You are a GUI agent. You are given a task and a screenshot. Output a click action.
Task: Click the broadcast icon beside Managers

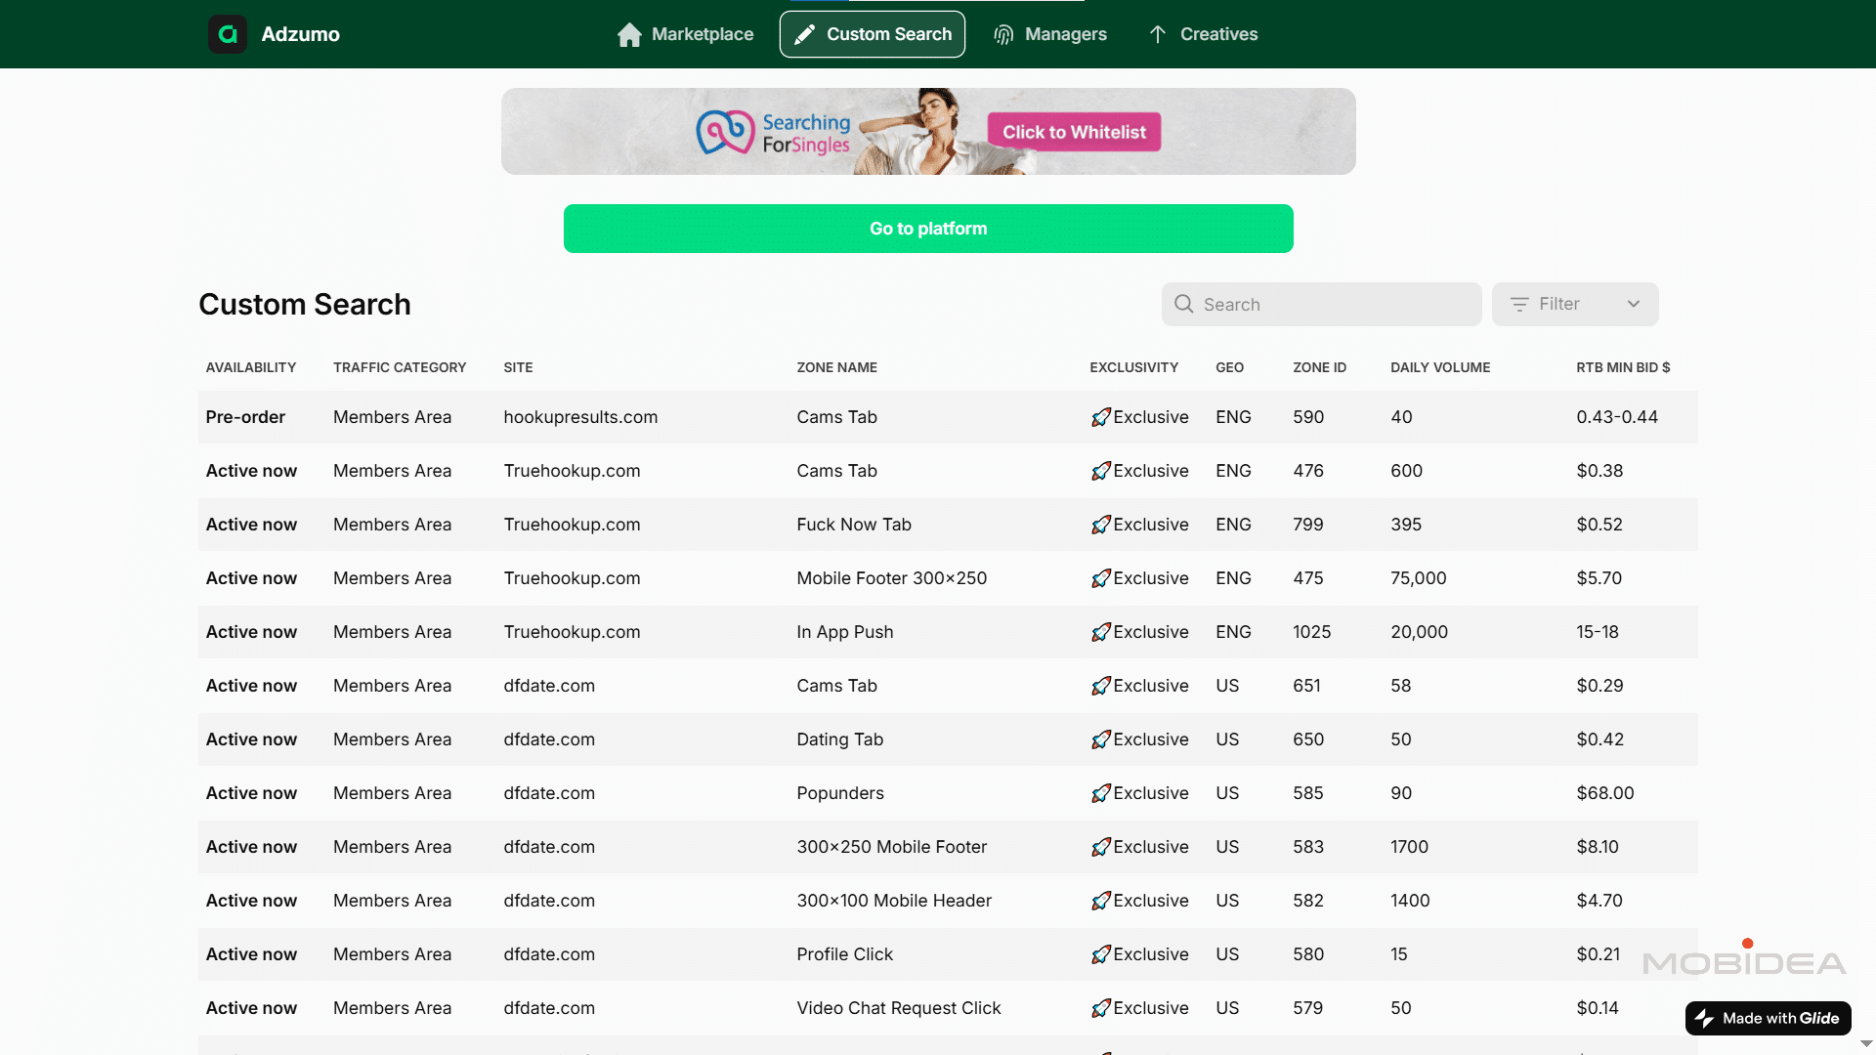(1002, 34)
